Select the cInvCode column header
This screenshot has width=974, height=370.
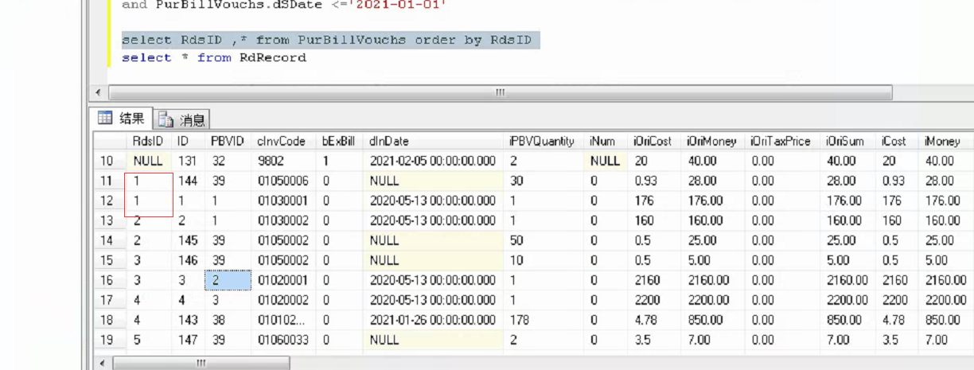tap(284, 141)
